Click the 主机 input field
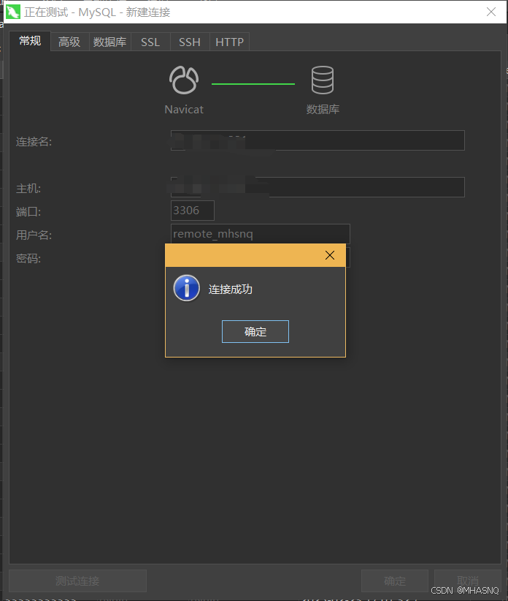The image size is (508, 601). [317, 187]
